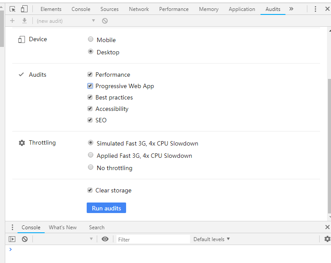The width and height of the screenshot is (331, 263).
Task: Click the plus icon to add audit
Action: [12, 21]
